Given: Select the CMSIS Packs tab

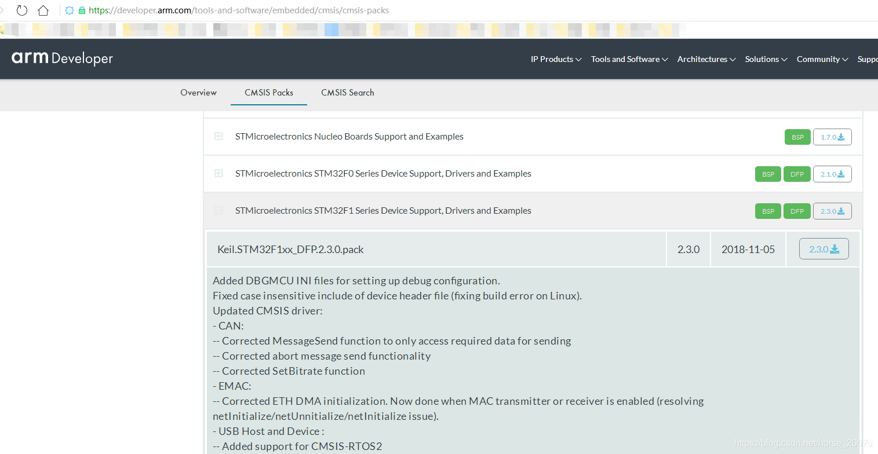Looking at the screenshot, I should [269, 93].
